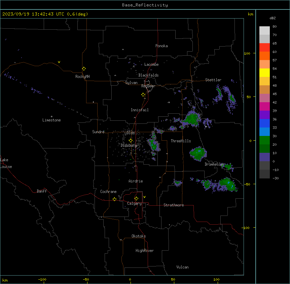
Task: Click the red swatch in dBZ legend
Action: click(x=264, y=48)
